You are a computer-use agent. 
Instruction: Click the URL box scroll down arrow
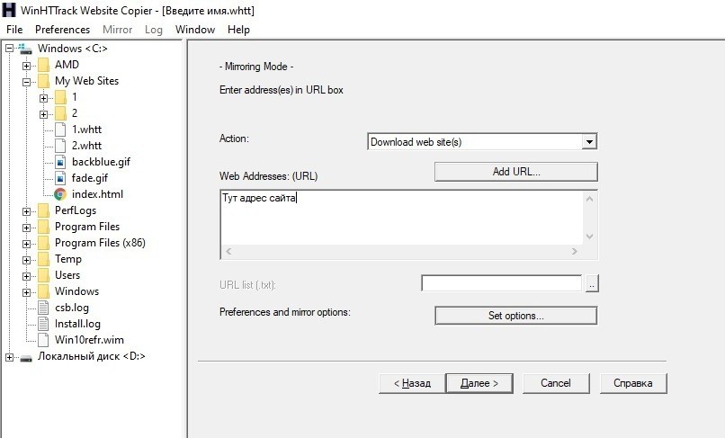(589, 237)
